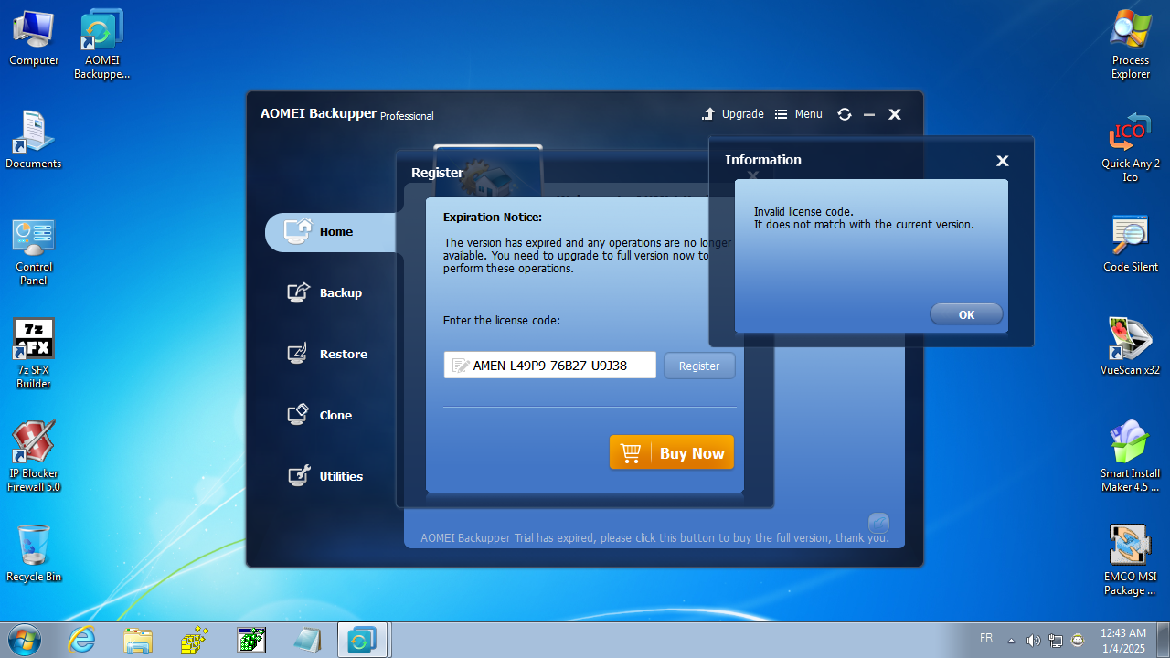Click the Register button
This screenshot has height=658, width=1170.
click(699, 366)
